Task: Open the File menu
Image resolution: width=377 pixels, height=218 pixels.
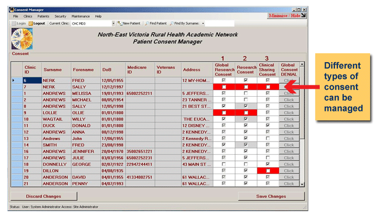Action: pyautogui.click(x=16, y=16)
